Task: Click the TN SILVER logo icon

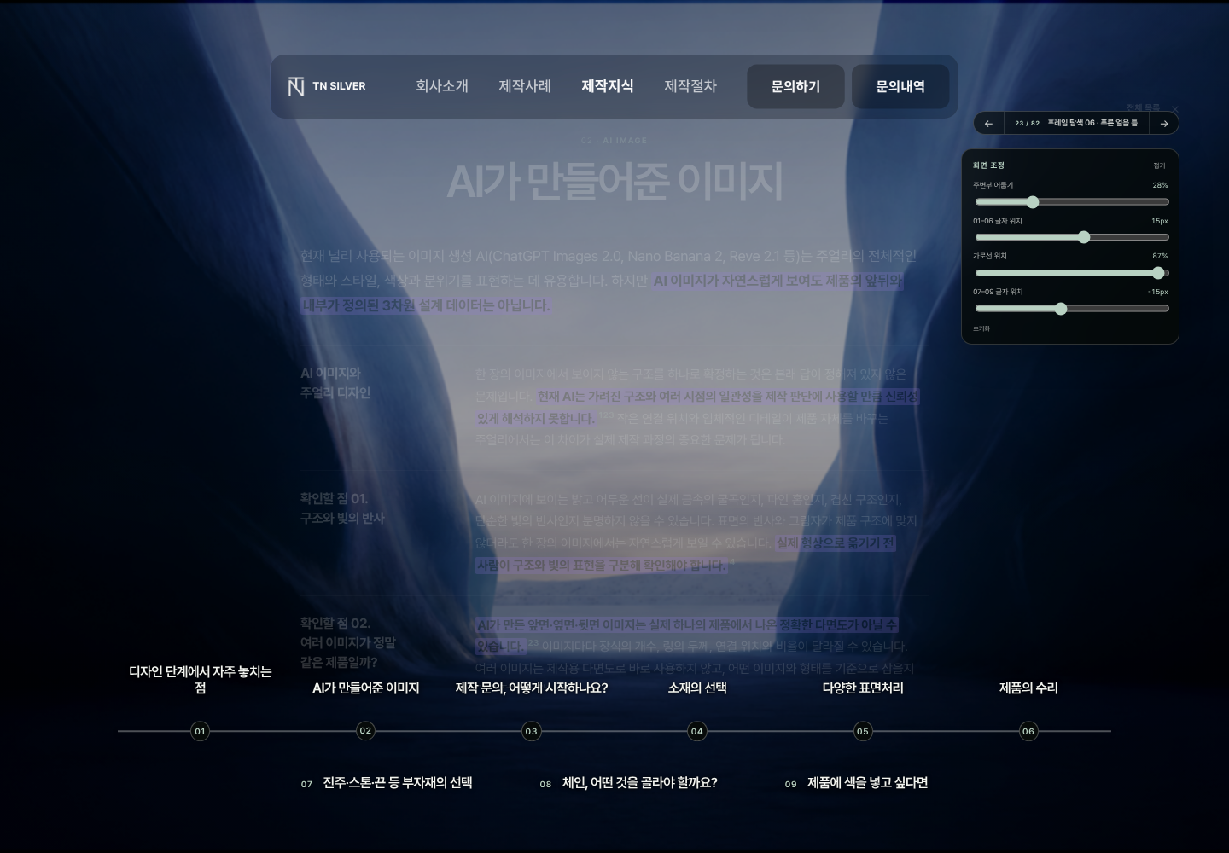Action: [295, 86]
